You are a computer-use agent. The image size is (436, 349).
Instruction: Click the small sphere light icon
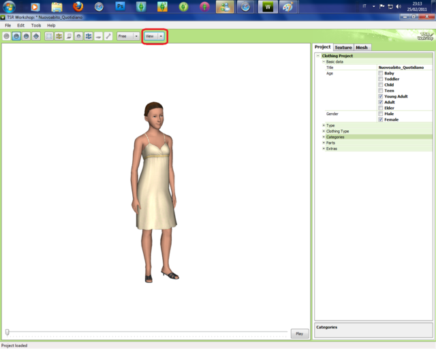click(x=79, y=36)
